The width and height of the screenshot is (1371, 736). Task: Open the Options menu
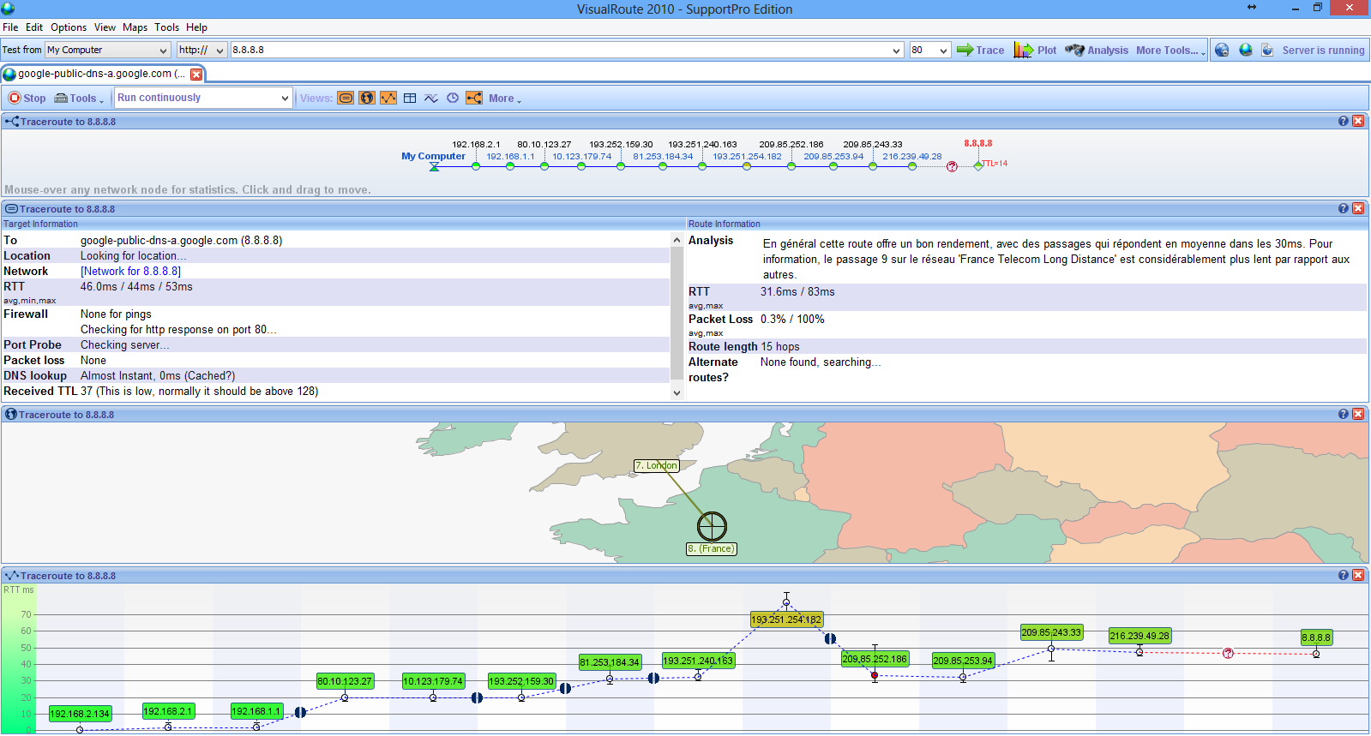[x=69, y=27]
